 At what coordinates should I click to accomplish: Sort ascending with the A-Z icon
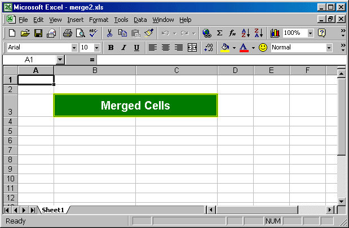[x=245, y=33]
